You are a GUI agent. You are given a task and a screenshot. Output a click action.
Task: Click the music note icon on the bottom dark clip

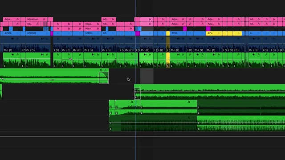189,118
